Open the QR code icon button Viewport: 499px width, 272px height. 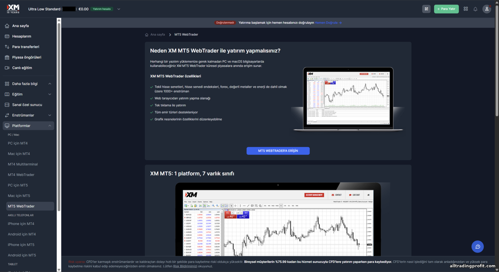tap(426, 9)
